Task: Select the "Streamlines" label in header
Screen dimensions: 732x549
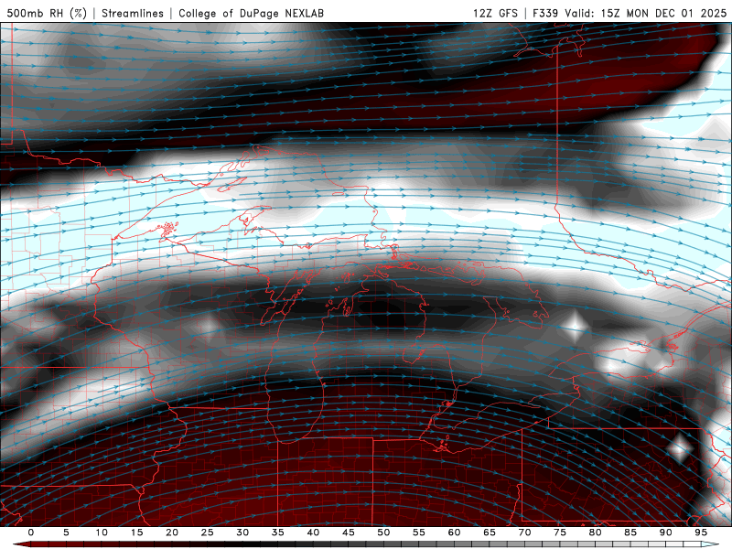Action: (133, 13)
